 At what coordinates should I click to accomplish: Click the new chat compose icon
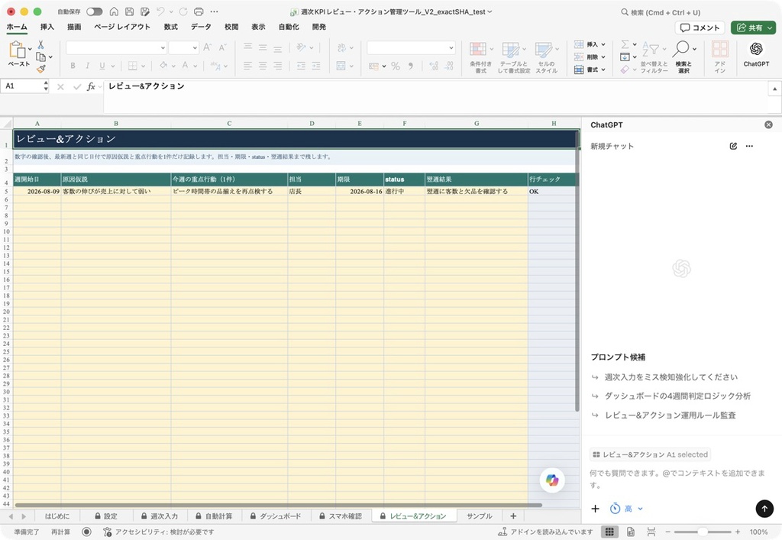733,146
